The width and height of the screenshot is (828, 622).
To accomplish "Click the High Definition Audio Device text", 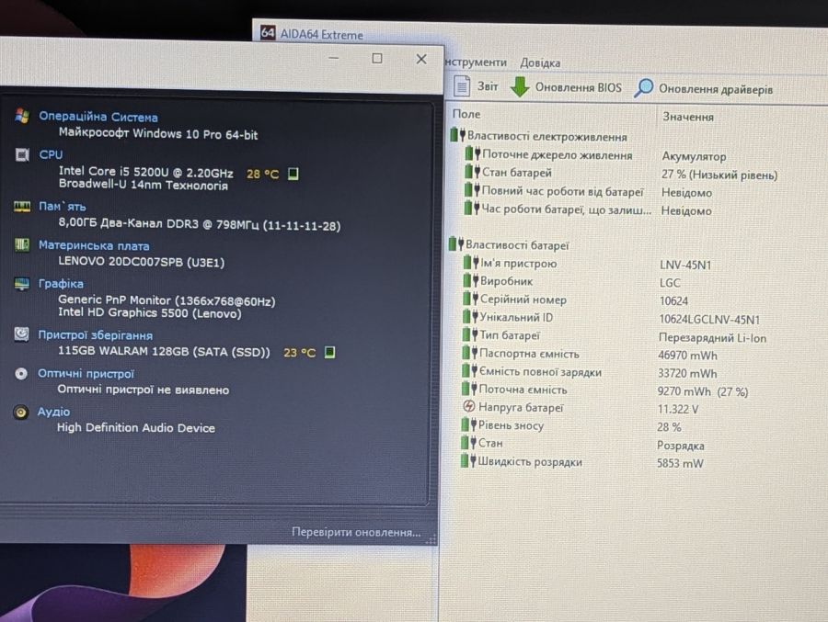I will click(x=136, y=427).
